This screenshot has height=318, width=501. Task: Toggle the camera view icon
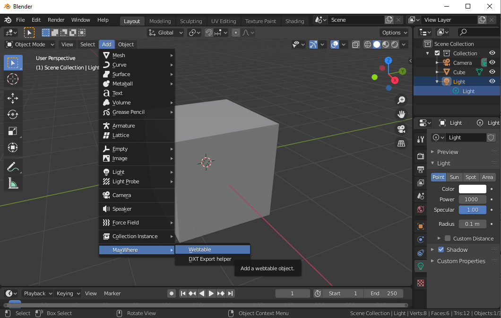click(401, 129)
